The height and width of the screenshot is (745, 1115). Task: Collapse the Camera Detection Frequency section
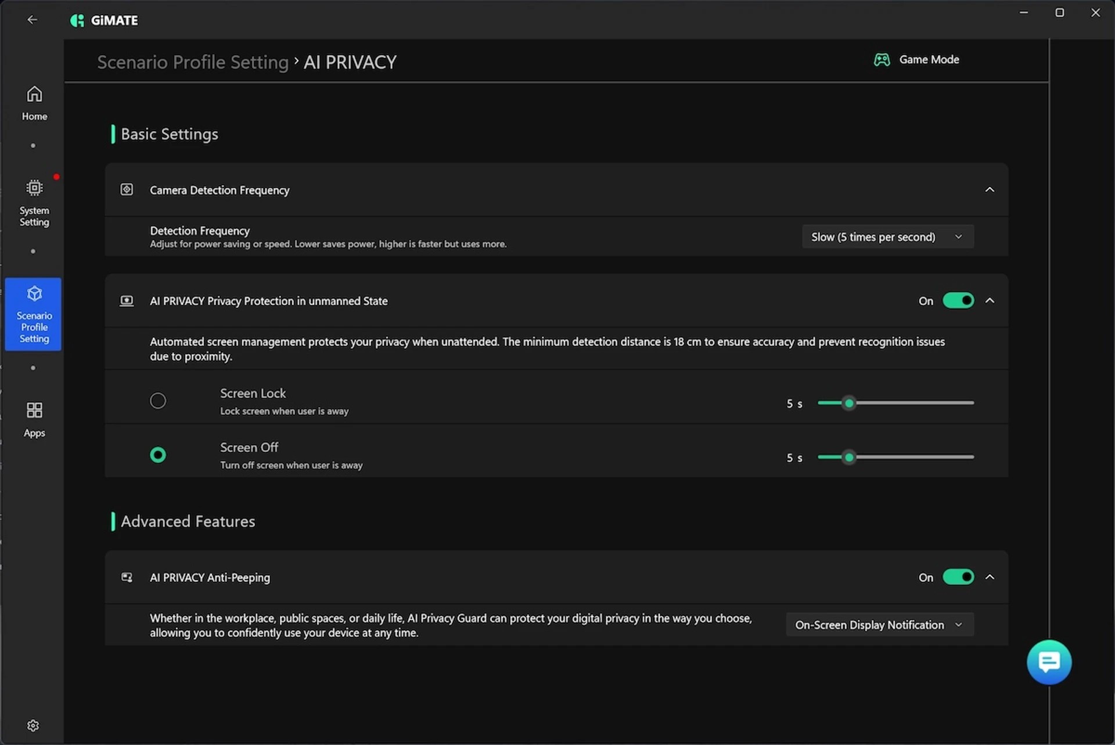990,190
